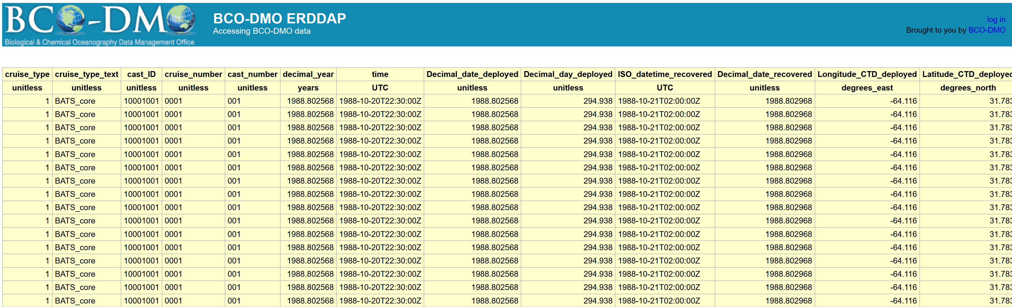The height and width of the screenshot is (307, 1012).
Task: Follow the BCO-DMO link after 'Brought to you by'
Action: (986, 30)
